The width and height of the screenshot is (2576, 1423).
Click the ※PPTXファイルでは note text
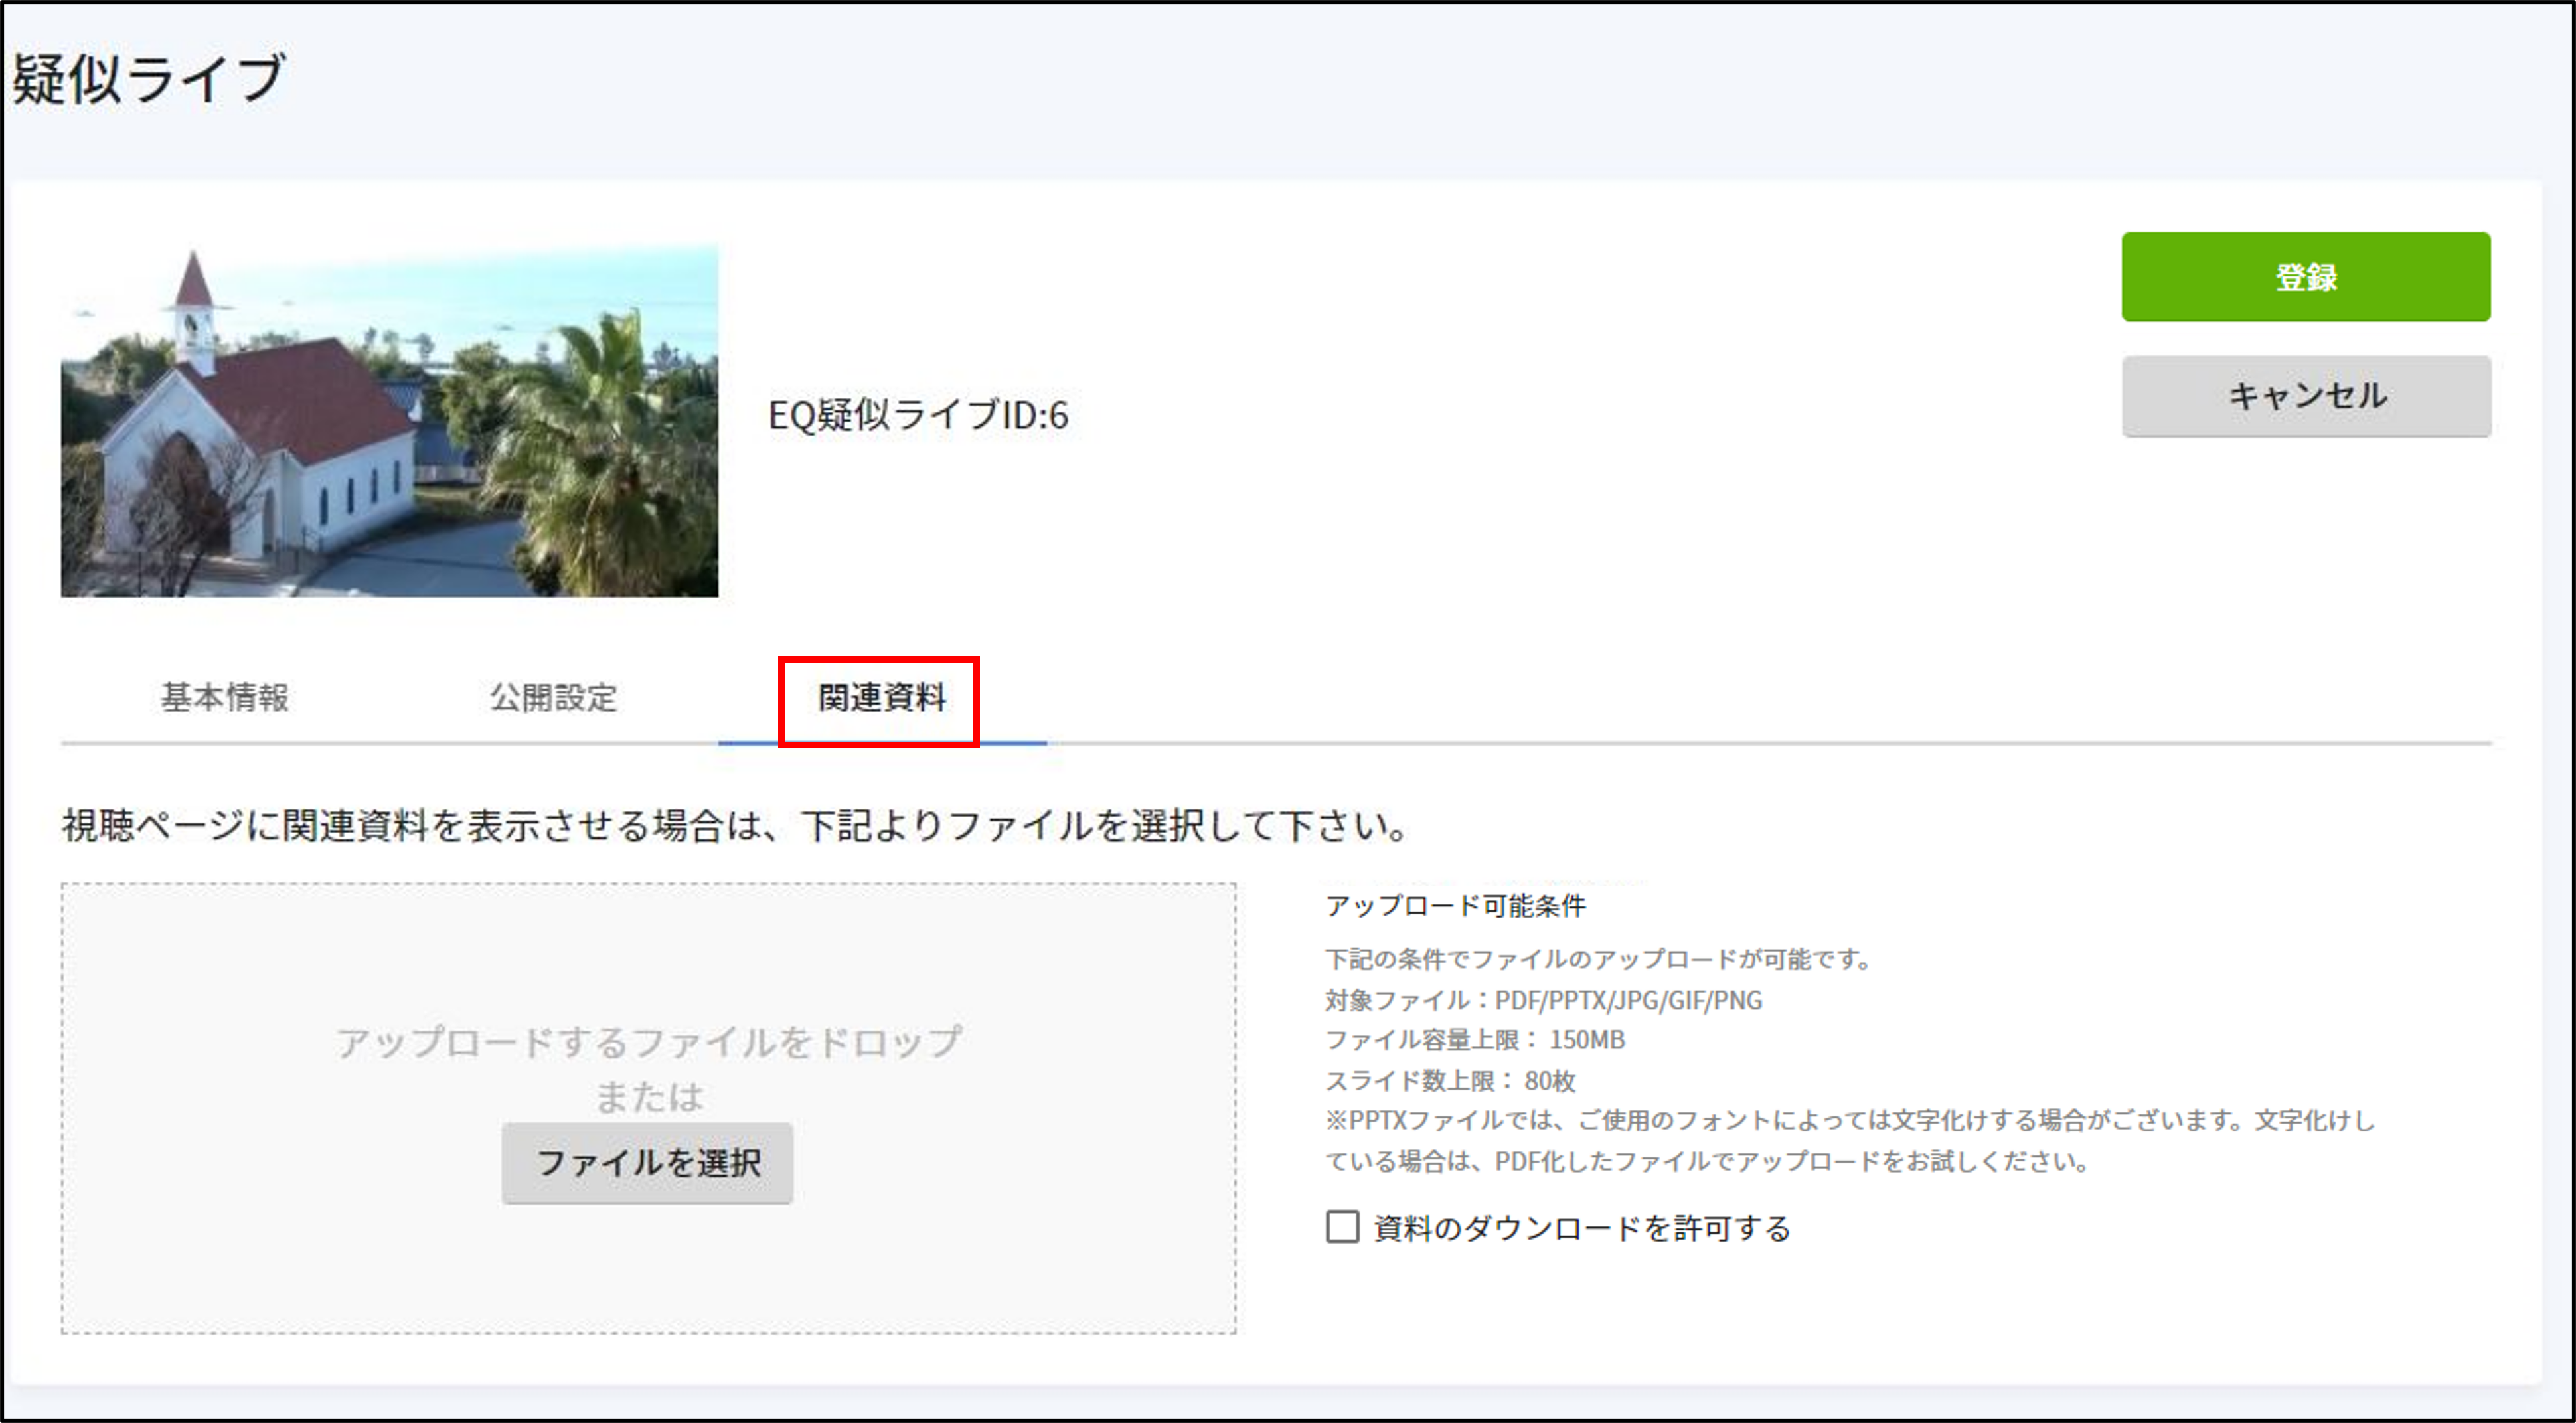[1849, 1140]
